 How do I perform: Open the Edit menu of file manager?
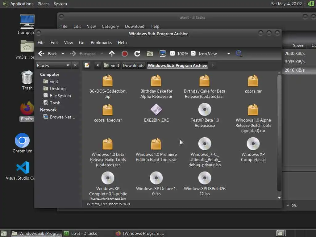[x=54, y=43]
